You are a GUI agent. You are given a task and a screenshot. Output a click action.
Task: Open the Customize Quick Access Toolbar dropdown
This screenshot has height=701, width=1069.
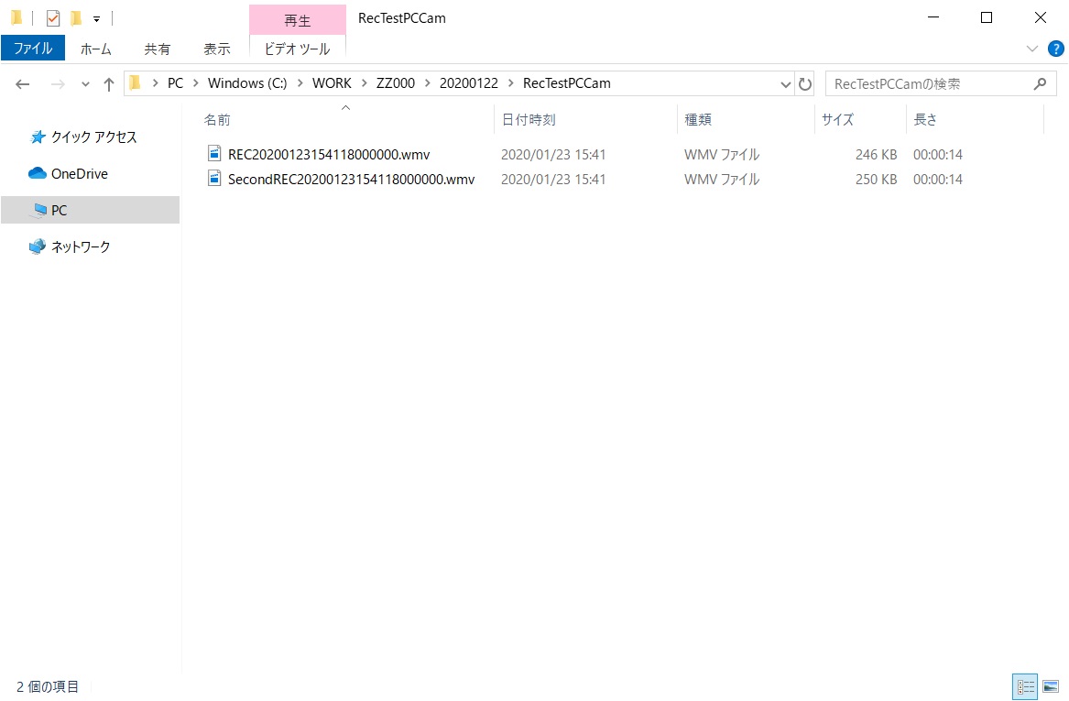[97, 19]
